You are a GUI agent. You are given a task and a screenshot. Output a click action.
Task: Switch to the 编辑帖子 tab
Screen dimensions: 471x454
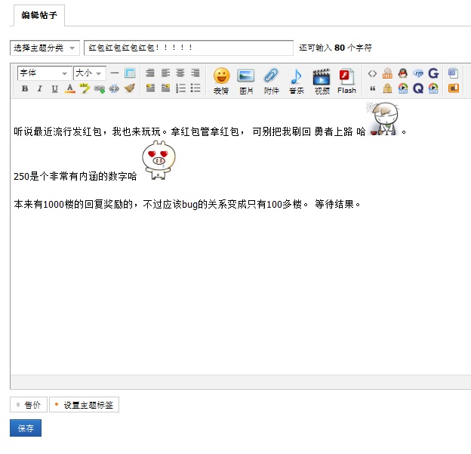pyautogui.click(x=39, y=15)
